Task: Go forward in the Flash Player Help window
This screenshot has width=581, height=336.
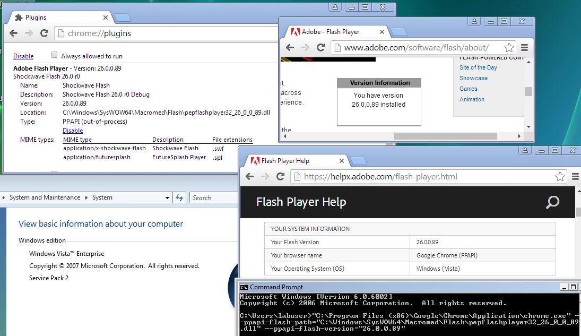Action: pyautogui.click(x=265, y=177)
